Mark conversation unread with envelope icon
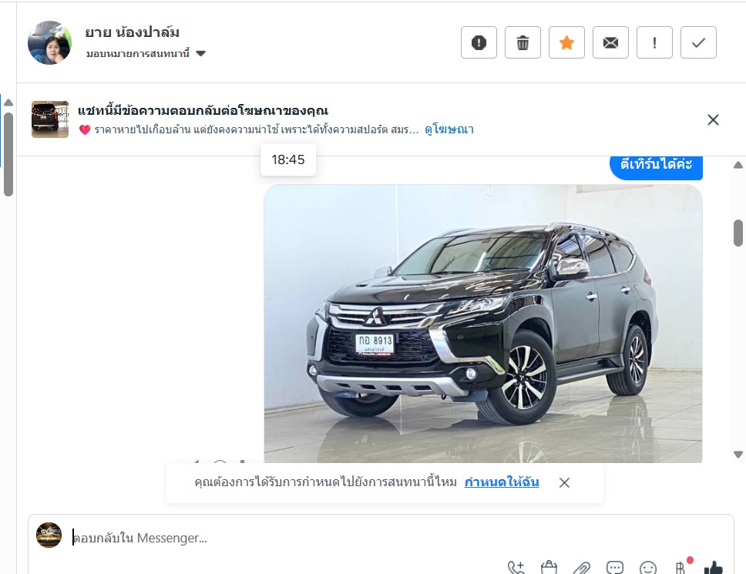The width and height of the screenshot is (746, 574). click(610, 43)
